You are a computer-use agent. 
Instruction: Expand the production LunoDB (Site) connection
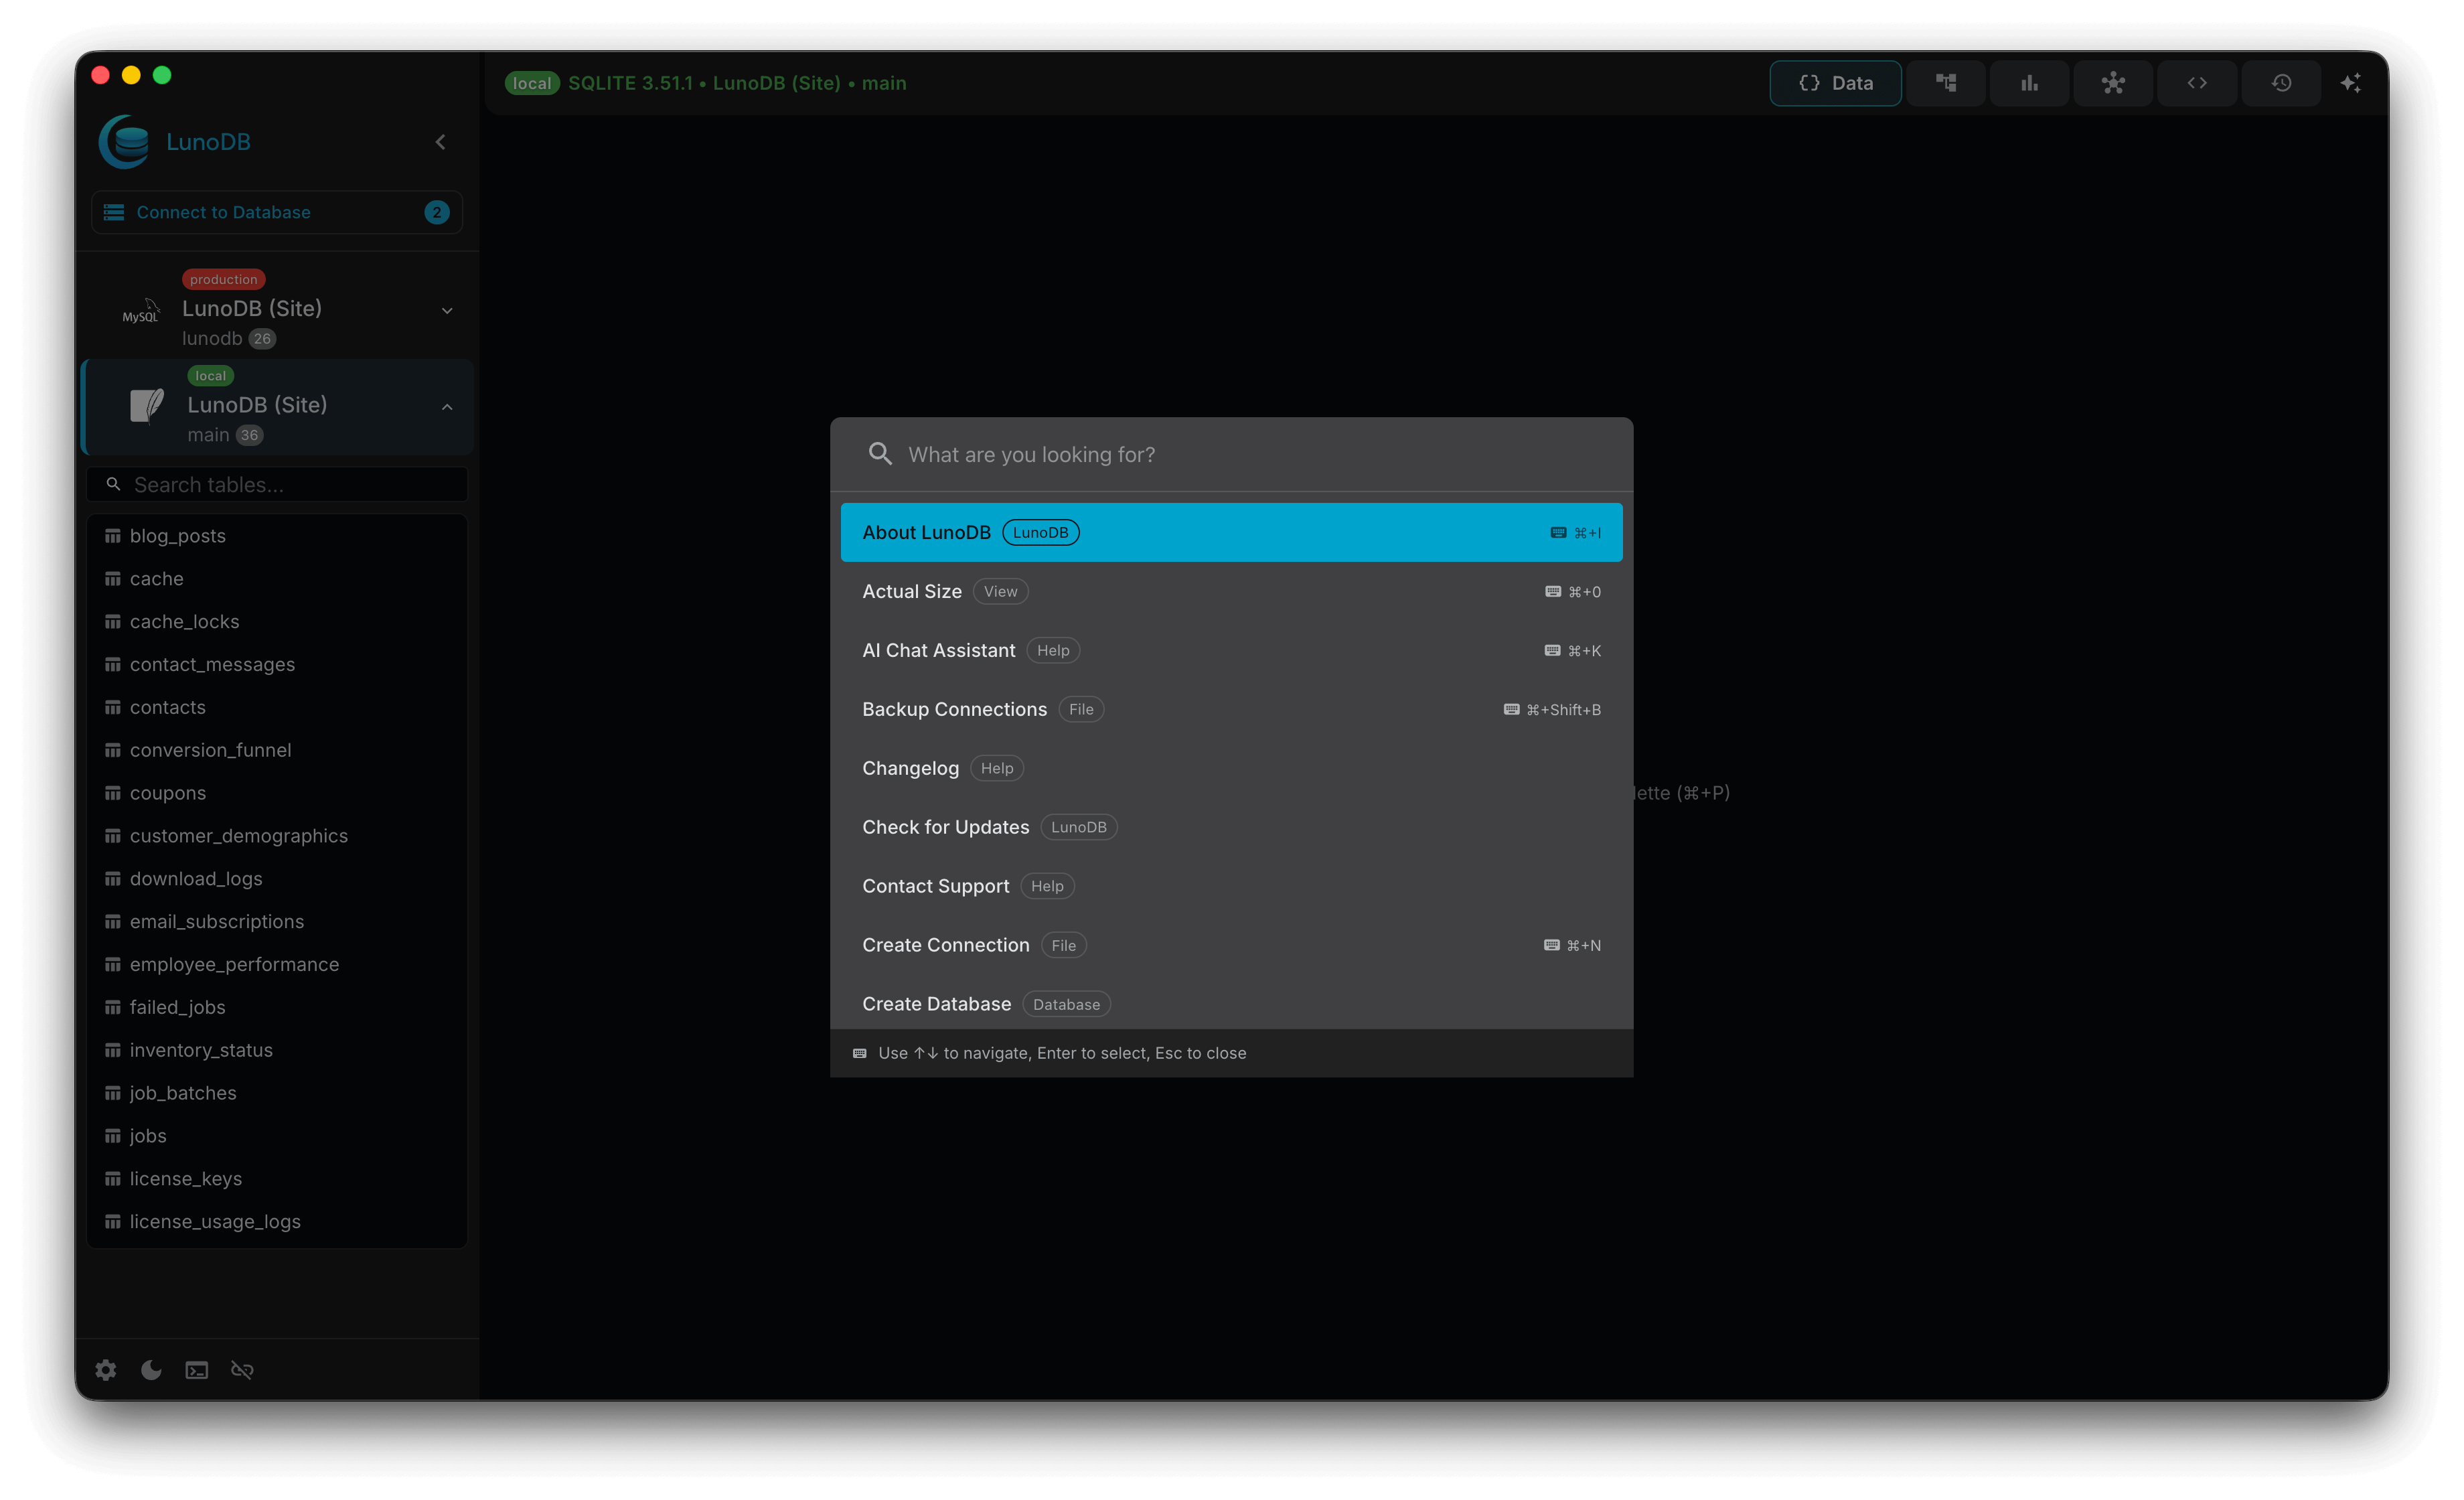(447, 311)
